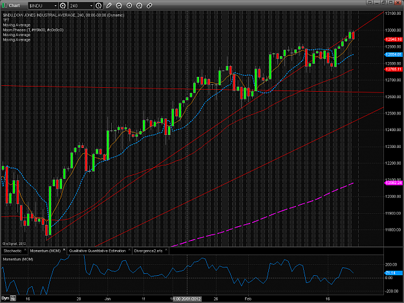Click the 200.00 momentum scale label
Screen dimensions: 404x303
(x=391, y=264)
